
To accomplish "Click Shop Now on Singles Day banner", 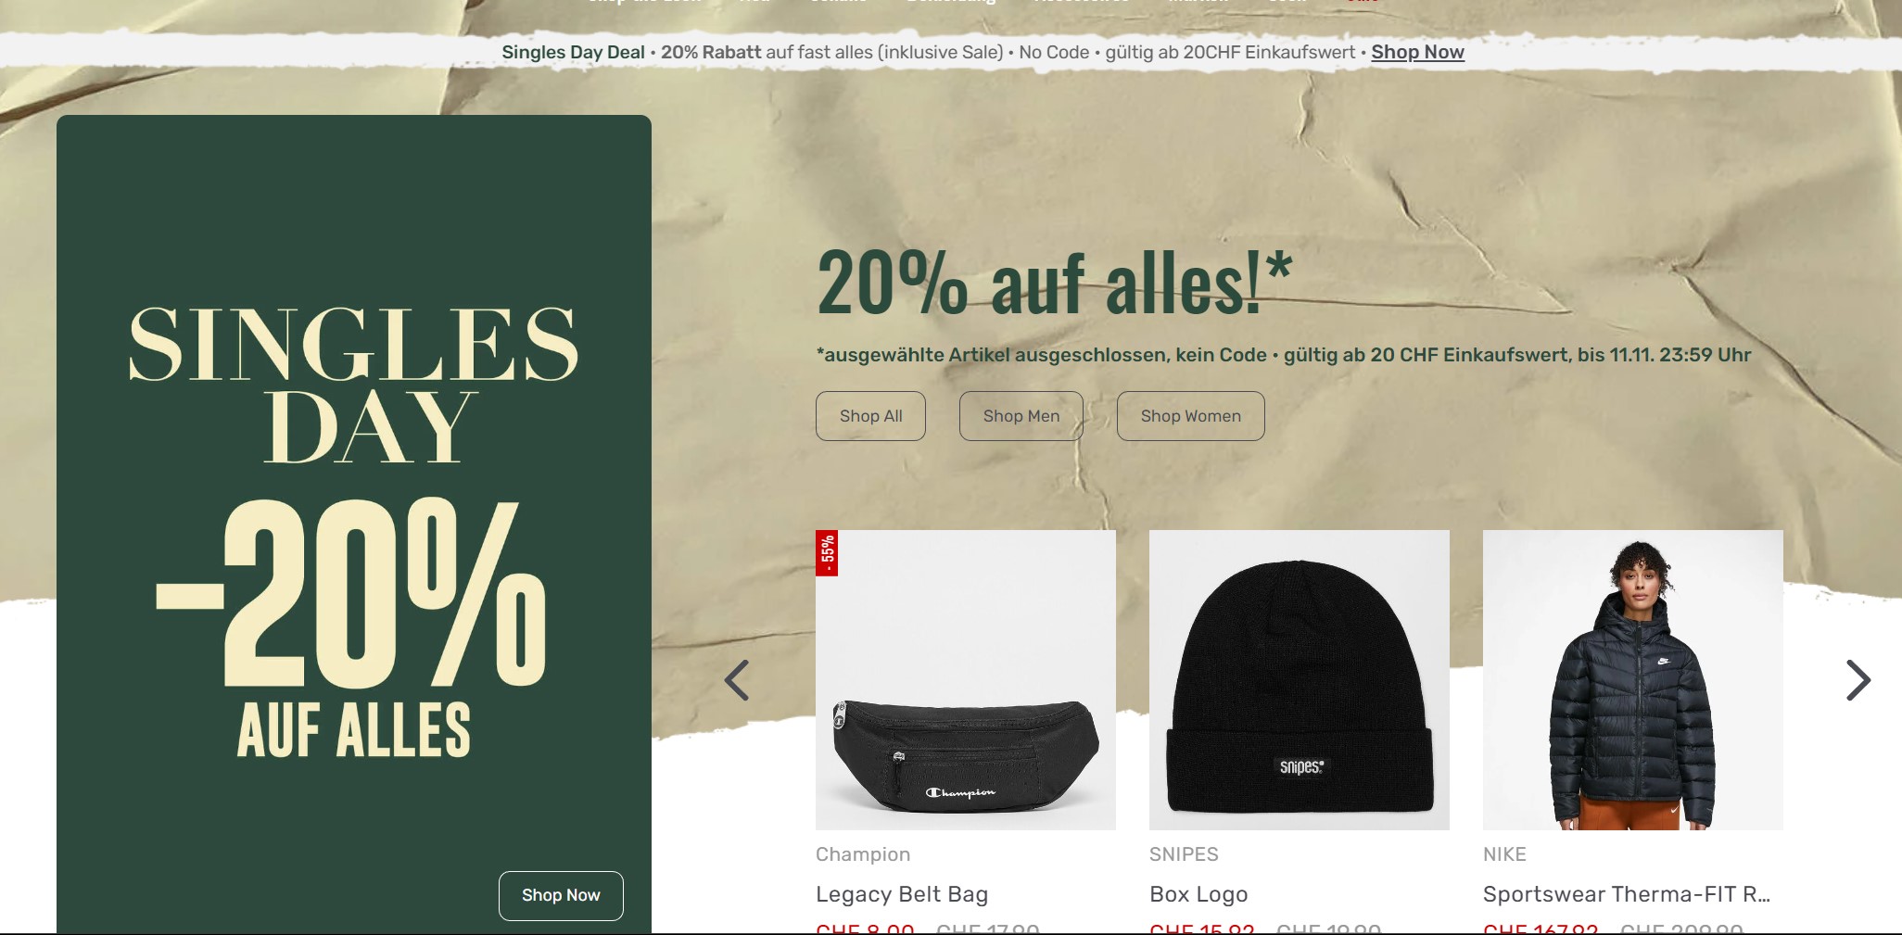I will (x=561, y=895).
